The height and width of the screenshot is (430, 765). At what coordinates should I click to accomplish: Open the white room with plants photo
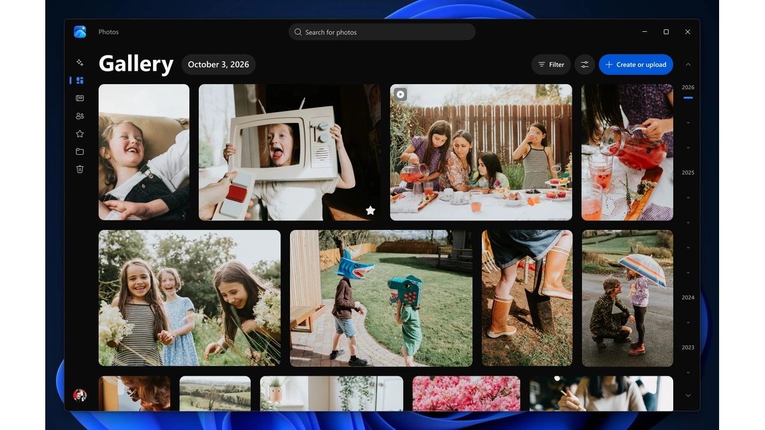tap(331, 393)
